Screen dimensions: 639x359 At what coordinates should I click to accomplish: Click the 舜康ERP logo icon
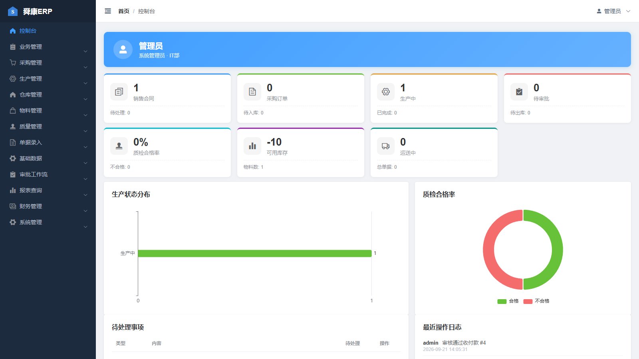[x=13, y=11]
